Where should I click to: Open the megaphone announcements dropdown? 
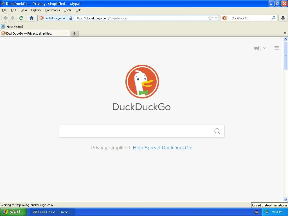260,48
